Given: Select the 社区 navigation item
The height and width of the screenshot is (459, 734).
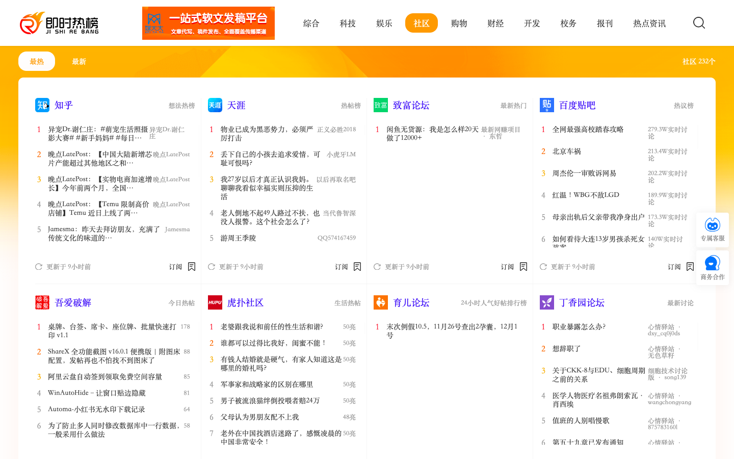Looking at the screenshot, I should [x=422, y=23].
